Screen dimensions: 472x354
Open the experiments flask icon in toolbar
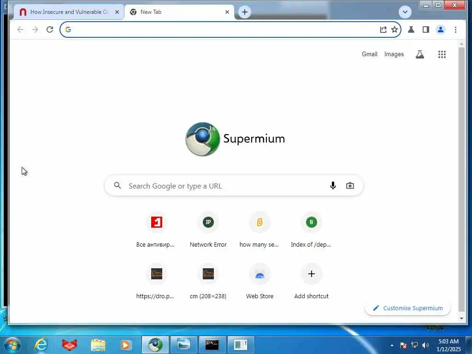411,29
